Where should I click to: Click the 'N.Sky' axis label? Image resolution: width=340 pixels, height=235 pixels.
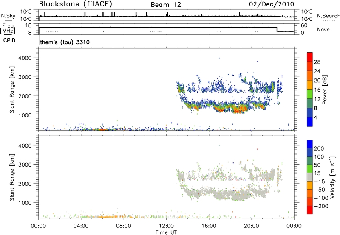pos(8,16)
